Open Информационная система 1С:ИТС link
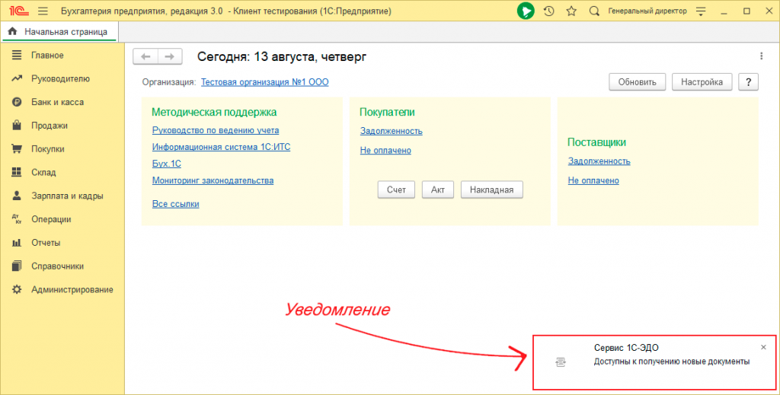 [x=222, y=147]
